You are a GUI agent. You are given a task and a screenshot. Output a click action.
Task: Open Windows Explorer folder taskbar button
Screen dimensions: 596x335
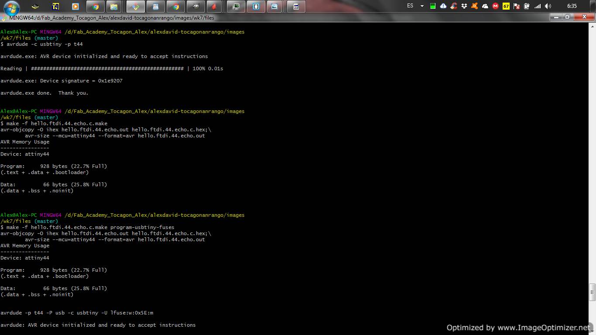click(x=113, y=7)
